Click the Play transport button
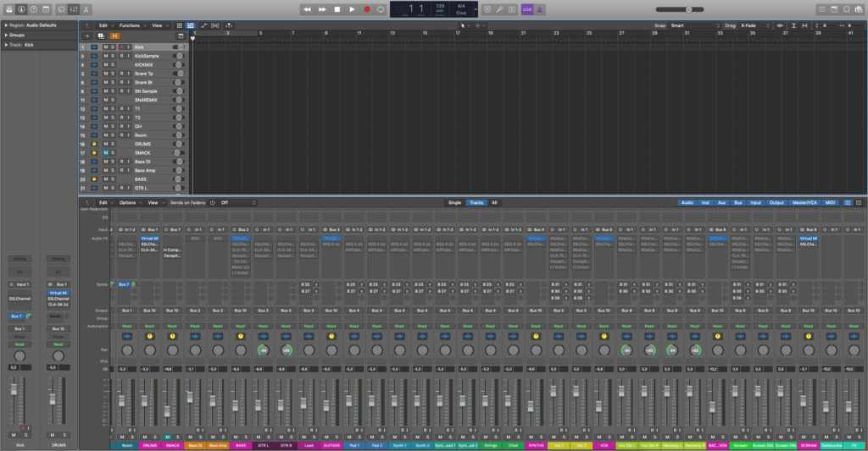 click(352, 9)
